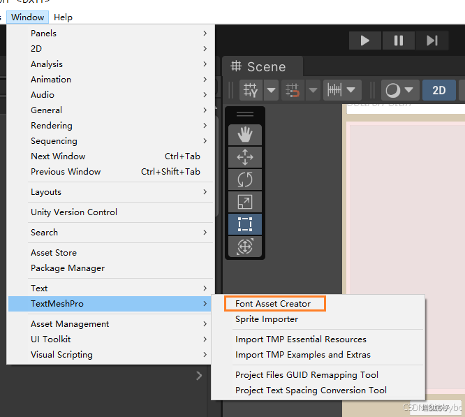
Task: Choose Import TMP Examples and Extras
Action: (318, 355)
